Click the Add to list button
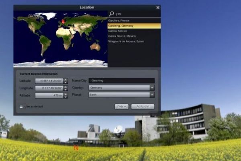The height and width of the screenshot is (161, 241). (x=143, y=107)
